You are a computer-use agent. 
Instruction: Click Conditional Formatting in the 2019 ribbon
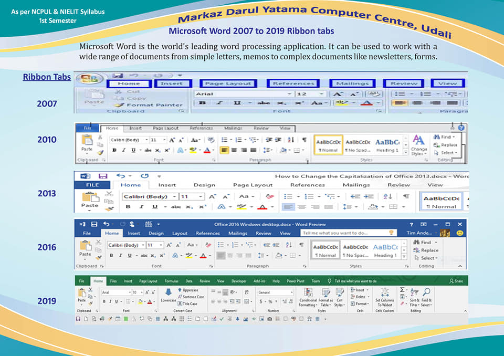click(x=308, y=298)
